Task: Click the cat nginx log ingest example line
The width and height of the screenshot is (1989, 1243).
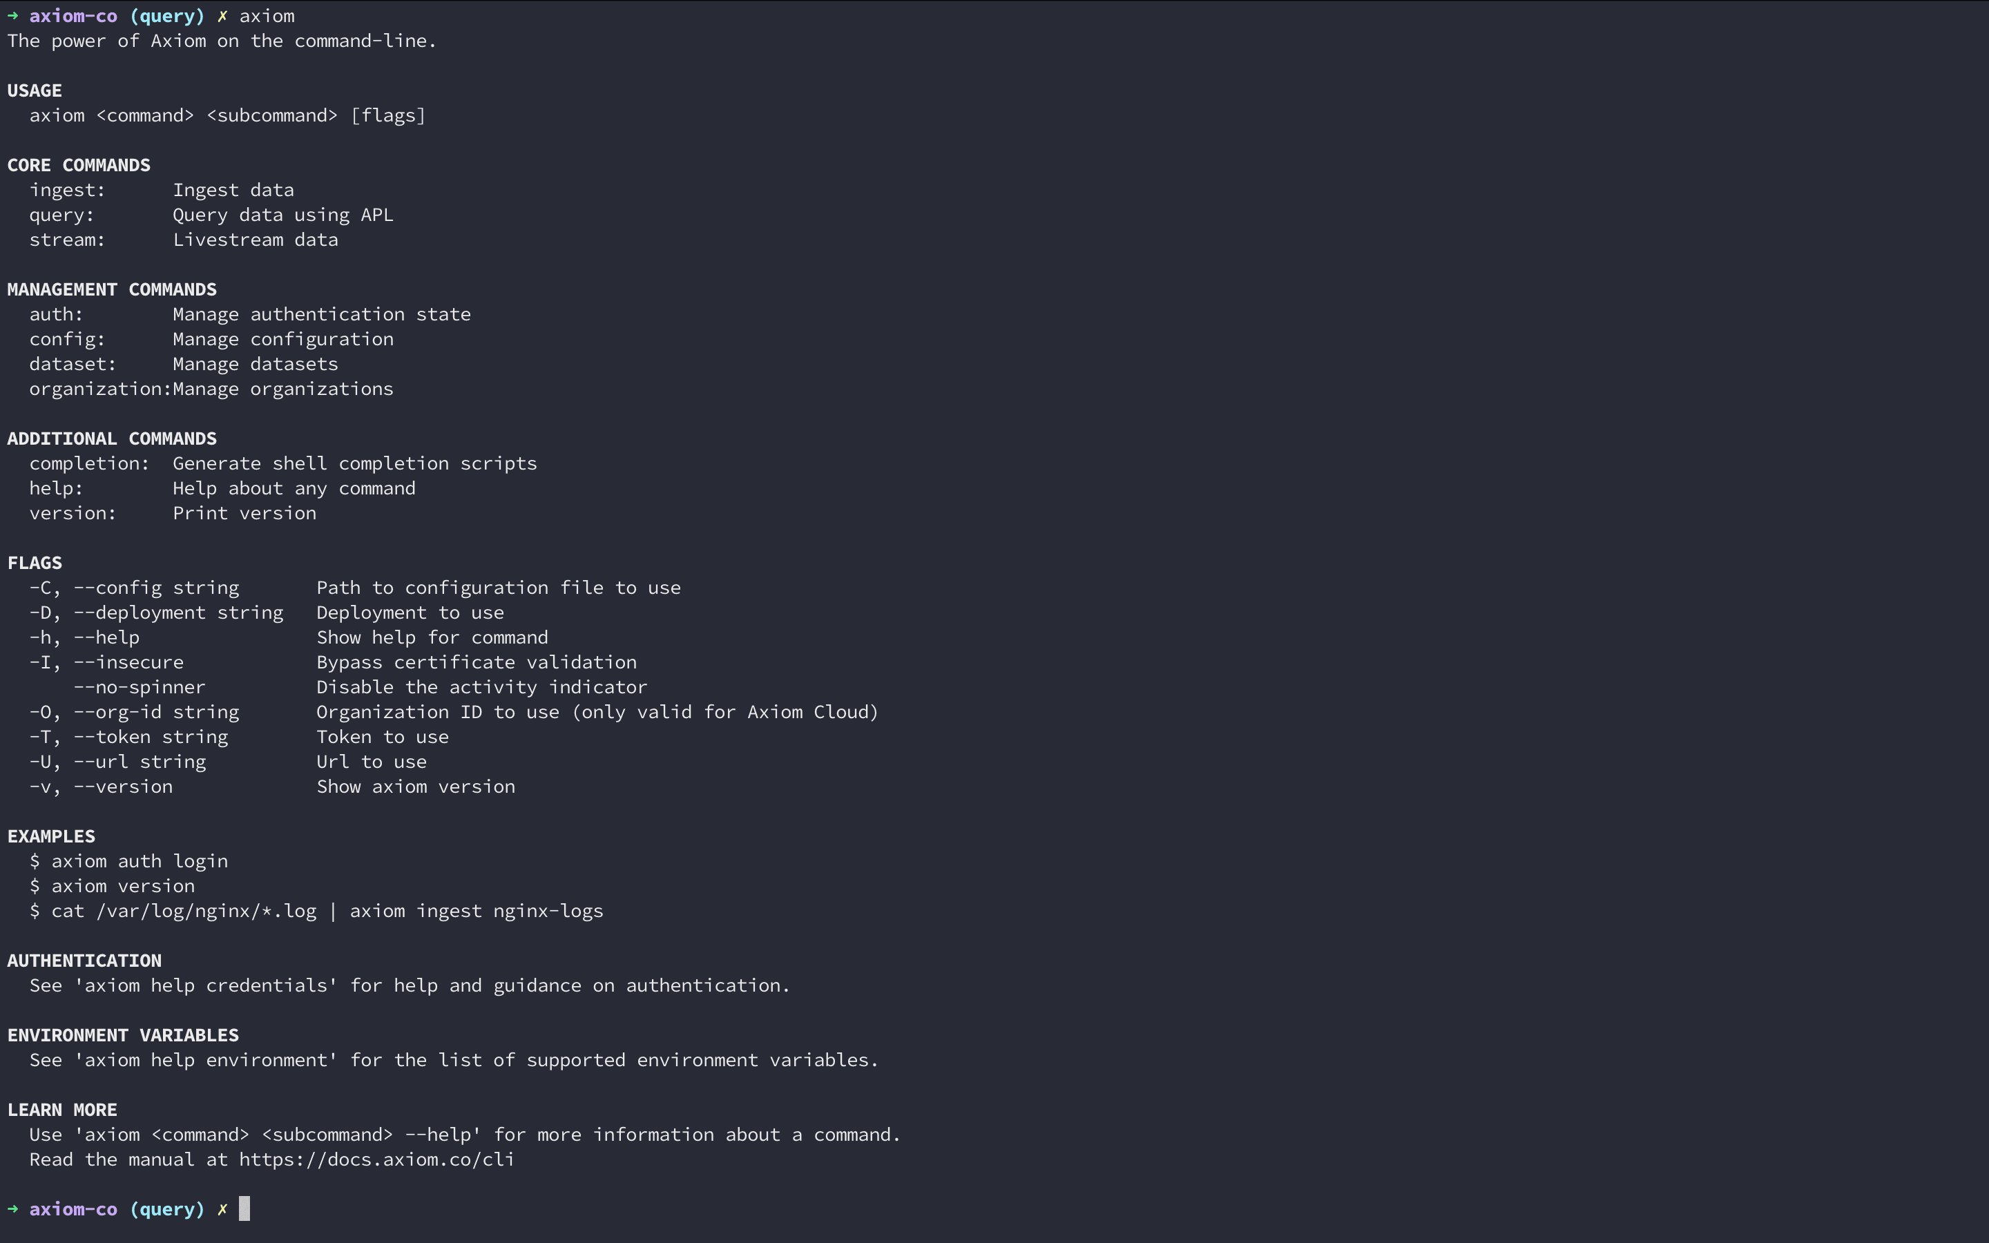Action: point(316,912)
